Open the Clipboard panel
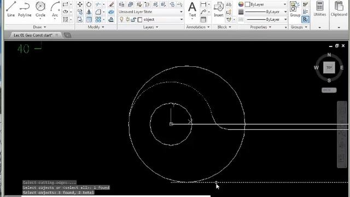The width and height of the screenshot is (350, 197). click(339, 14)
